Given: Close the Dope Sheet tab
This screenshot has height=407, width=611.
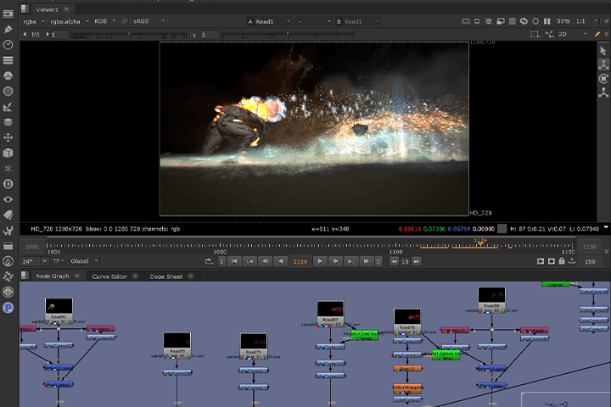Looking at the screenshot, I should 191,276.
